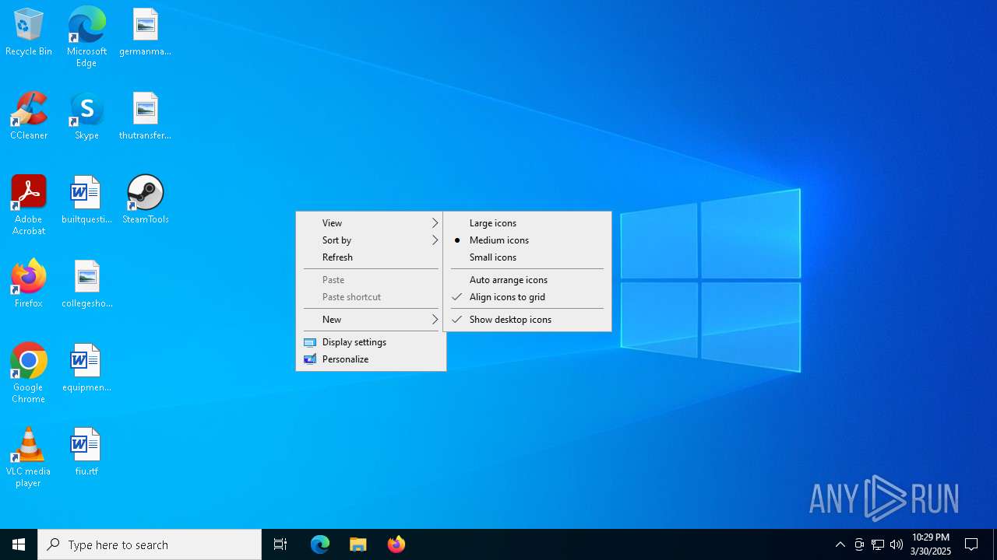Click in the taskbar search box
This screenshot has width=997, height=560.
150,544
